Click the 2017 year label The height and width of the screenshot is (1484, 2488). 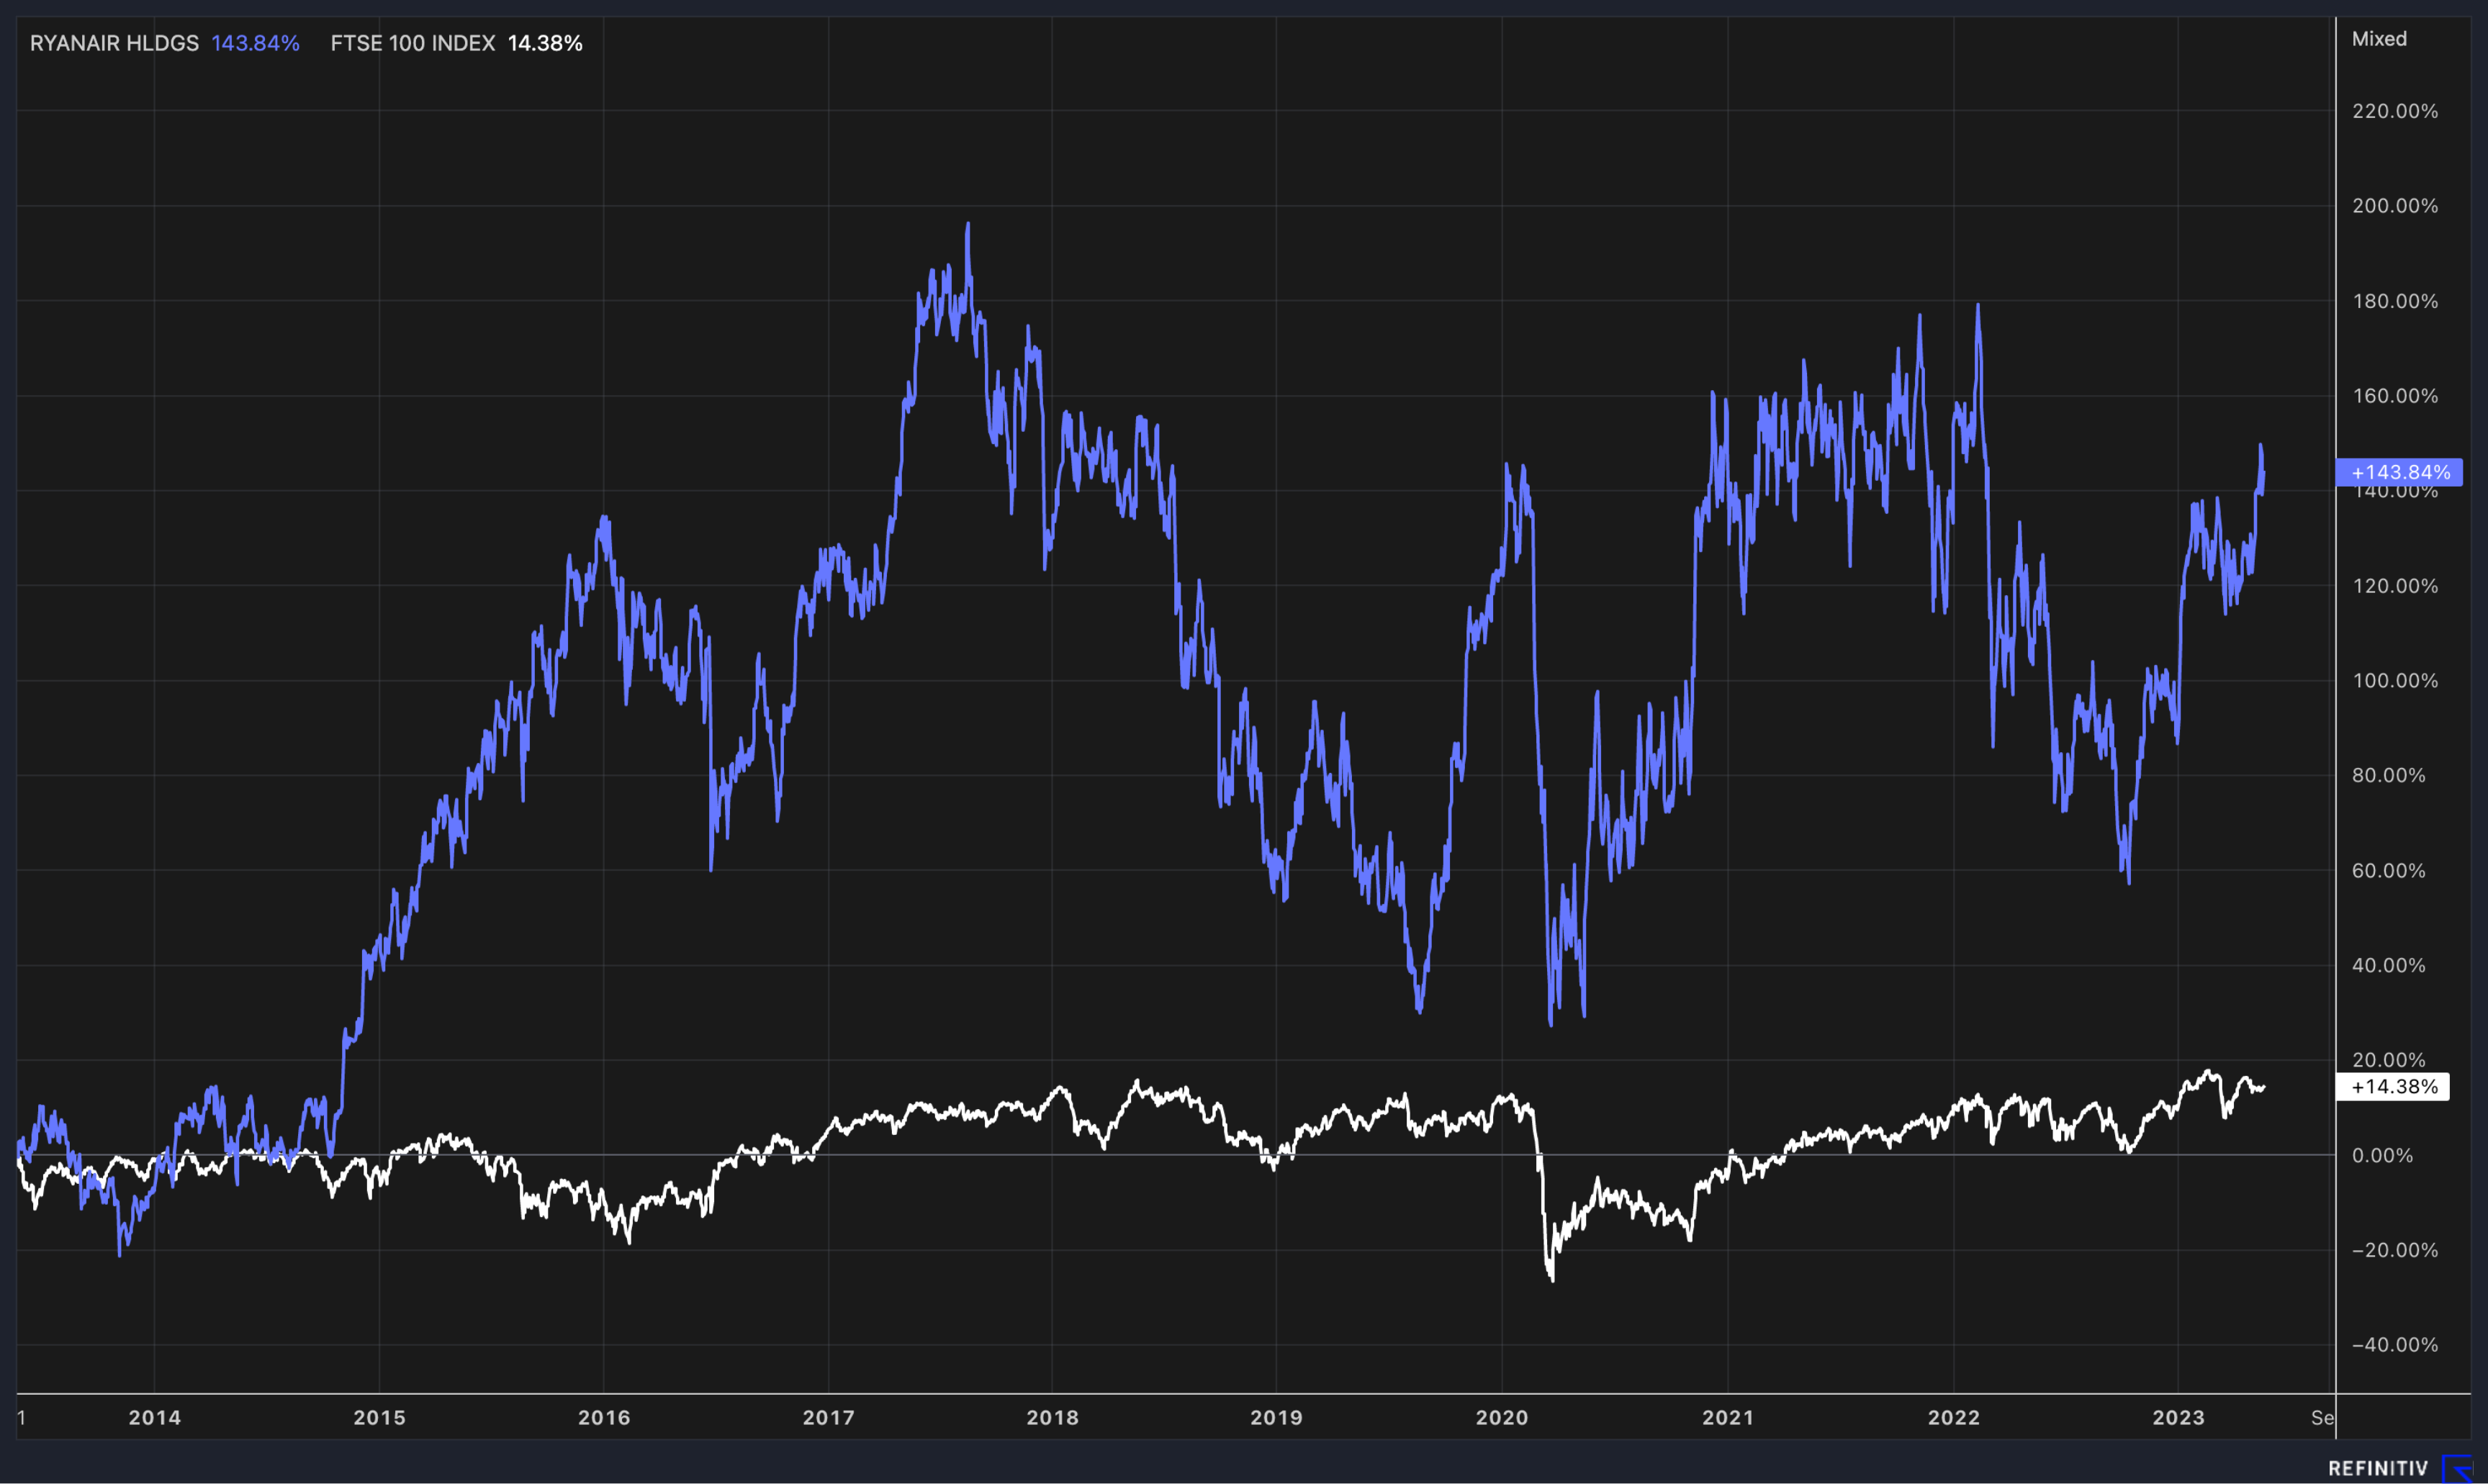[x=829, y=1417]
